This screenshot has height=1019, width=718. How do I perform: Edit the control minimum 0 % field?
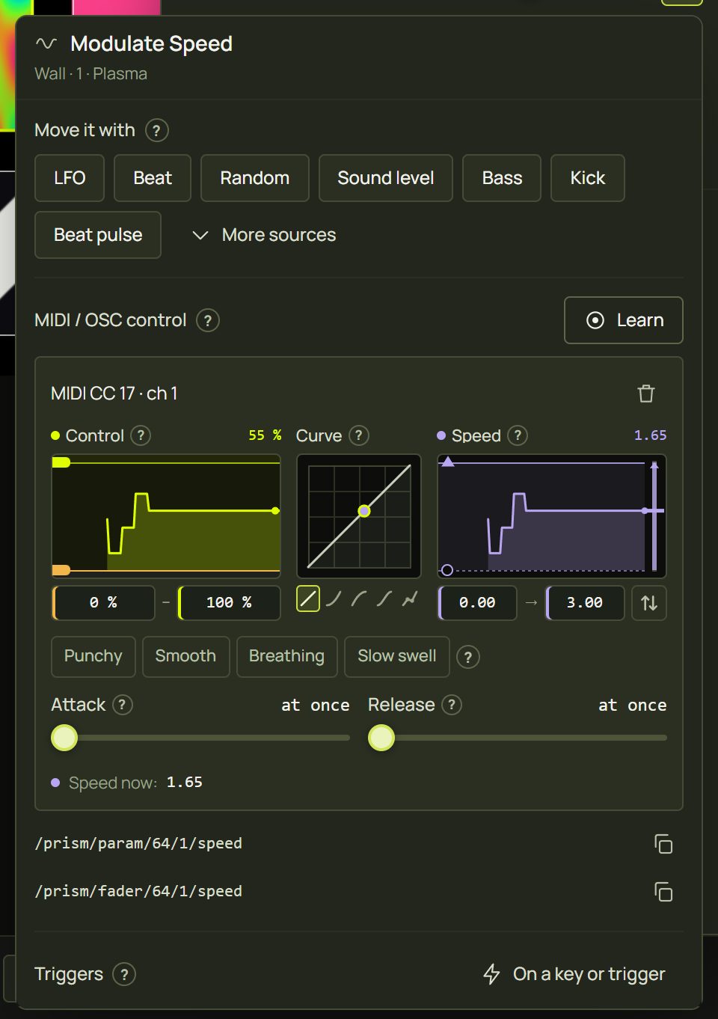(103, 603)
